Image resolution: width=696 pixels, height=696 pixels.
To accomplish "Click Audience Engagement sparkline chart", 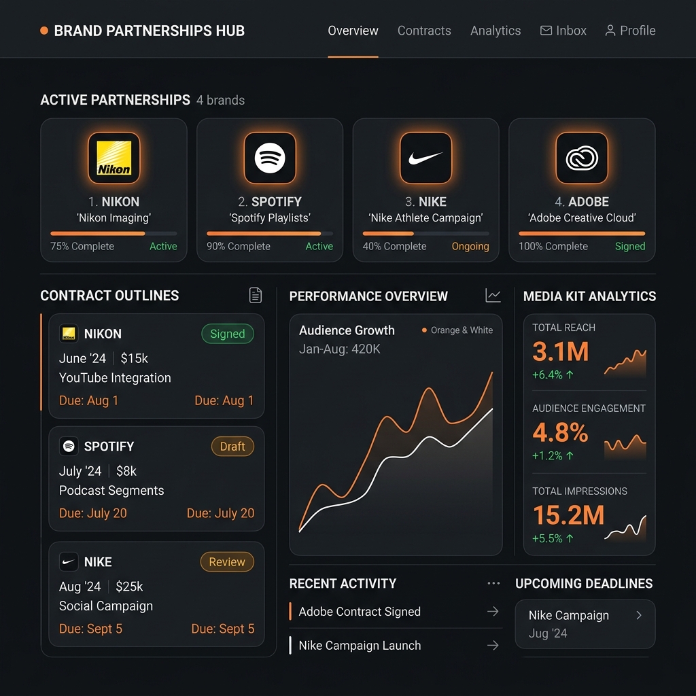I will (x=625, y=446).
